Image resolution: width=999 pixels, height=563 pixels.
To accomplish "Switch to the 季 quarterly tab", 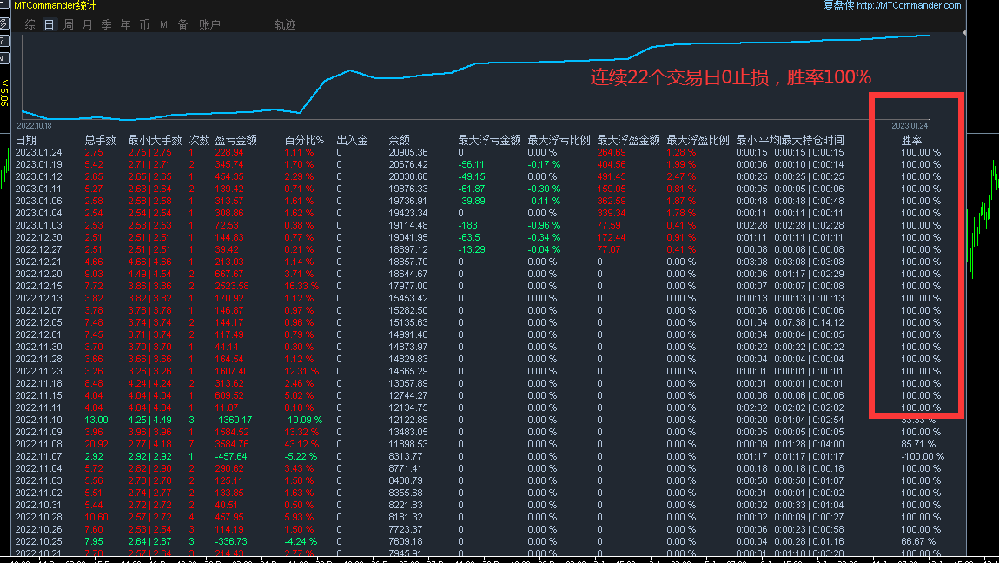I will pyautogui.click(x=106, y=24).
